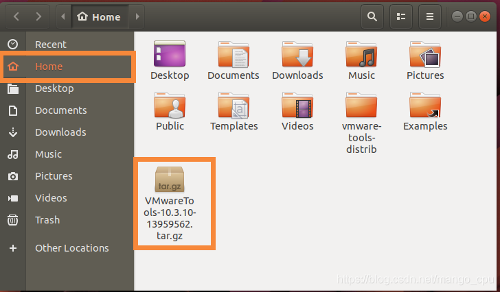500x292 pixels.
Task: Click the Templates folder label
Action: [x=234, y=126]
